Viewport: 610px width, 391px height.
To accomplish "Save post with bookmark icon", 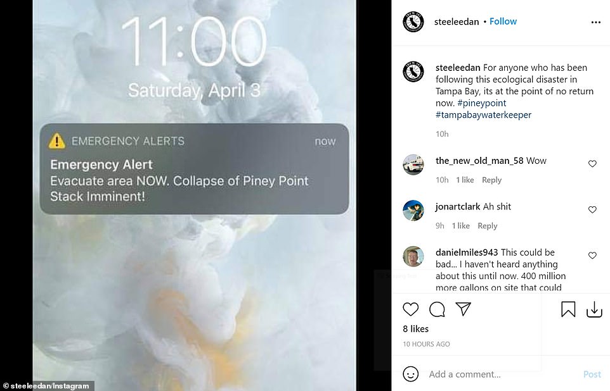I will [x=568, y=309].
